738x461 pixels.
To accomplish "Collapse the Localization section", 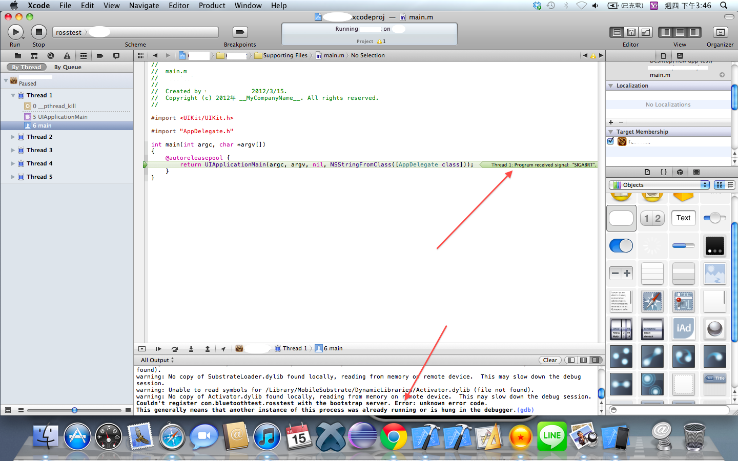I will tap(611, 86).
